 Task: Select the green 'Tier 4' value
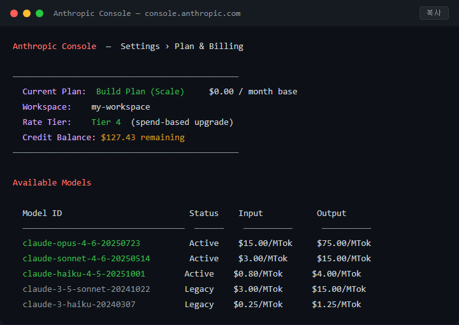(106, 122)
